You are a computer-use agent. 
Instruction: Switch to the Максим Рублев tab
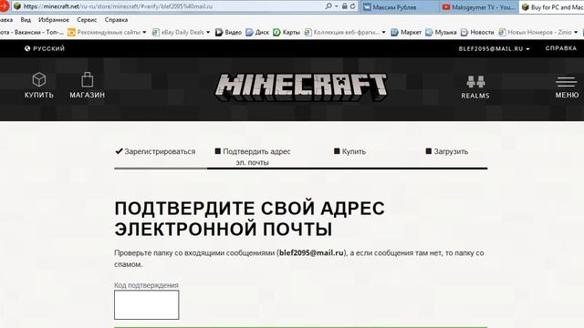coord(400,7)
